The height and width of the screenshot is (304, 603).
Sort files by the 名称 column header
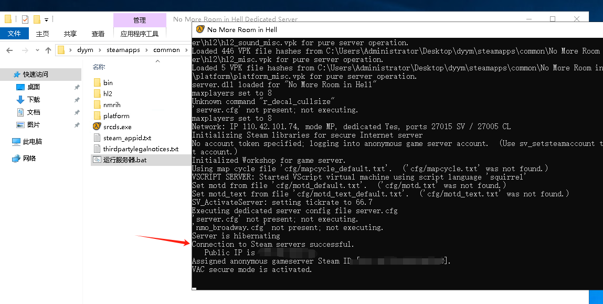99,67
